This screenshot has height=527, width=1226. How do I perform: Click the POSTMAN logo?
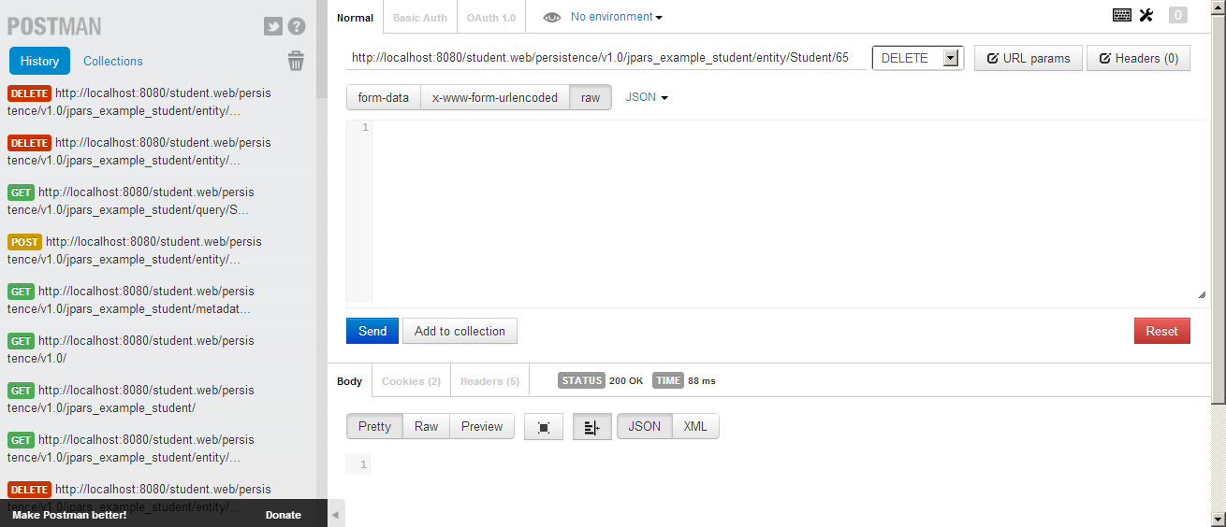point(54,26)
